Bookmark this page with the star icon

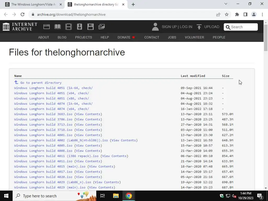tap(227, 15)
